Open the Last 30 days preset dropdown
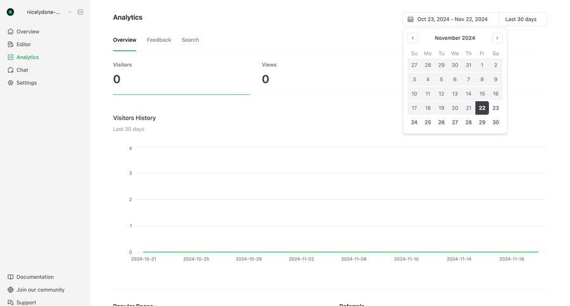The height and width of the screenshot is (306, 570). point(522,19)
